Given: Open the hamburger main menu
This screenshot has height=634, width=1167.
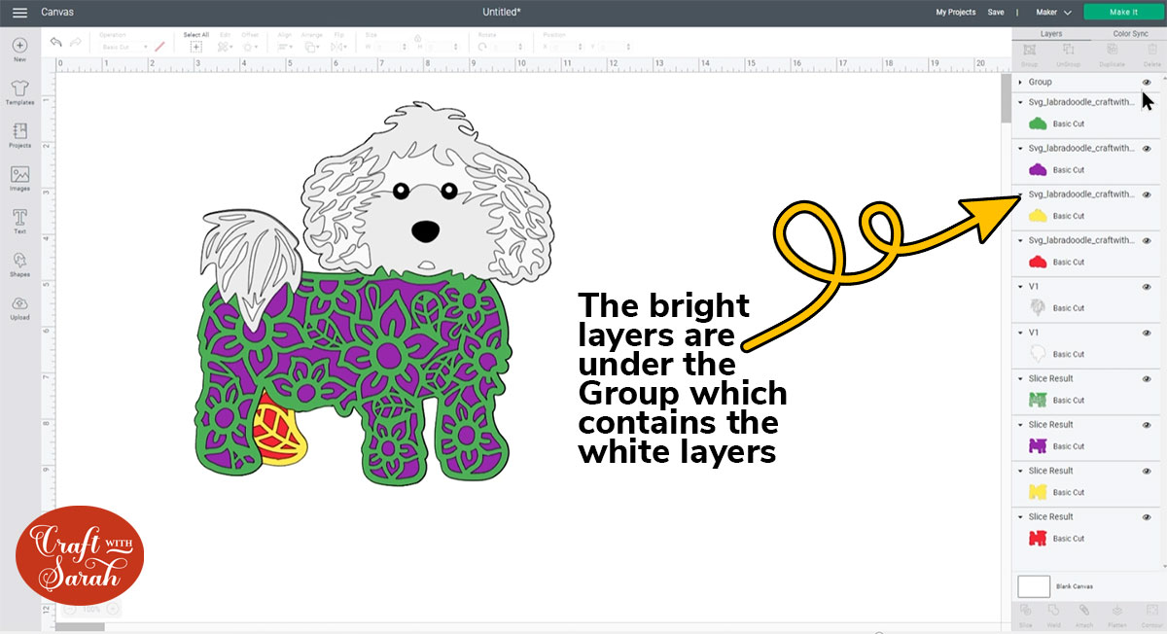Looking at the screenshot, I should 19,12.
